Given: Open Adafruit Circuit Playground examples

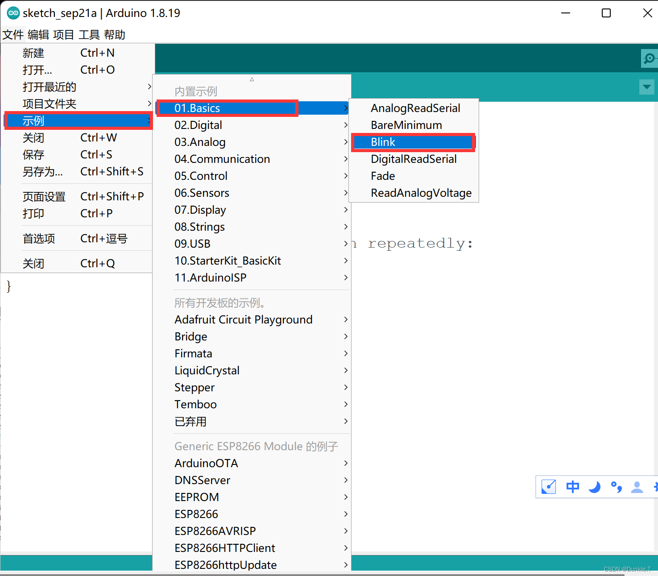Looking at the screenshot, I should tap(252, 319).
